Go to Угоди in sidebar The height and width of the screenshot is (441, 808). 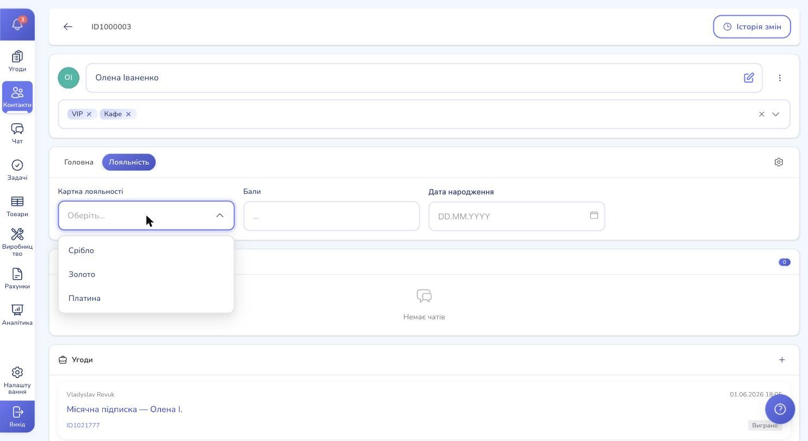coord(17,61)
